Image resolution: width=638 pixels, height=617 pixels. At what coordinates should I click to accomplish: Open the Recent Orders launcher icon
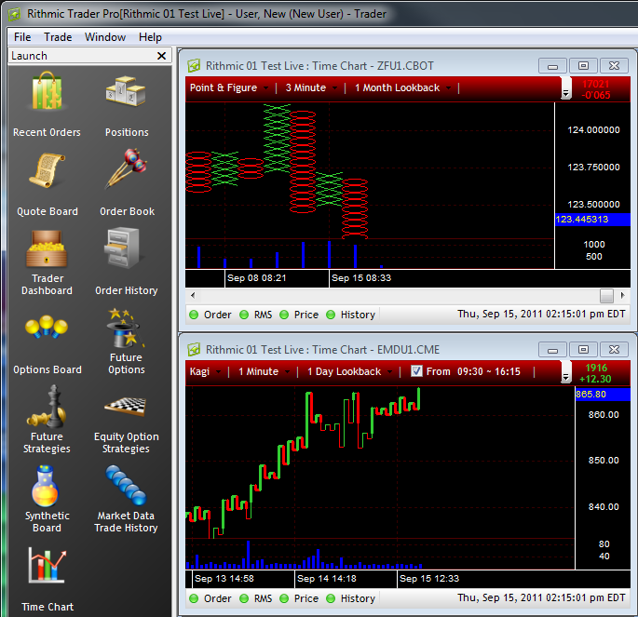[48, 92]
